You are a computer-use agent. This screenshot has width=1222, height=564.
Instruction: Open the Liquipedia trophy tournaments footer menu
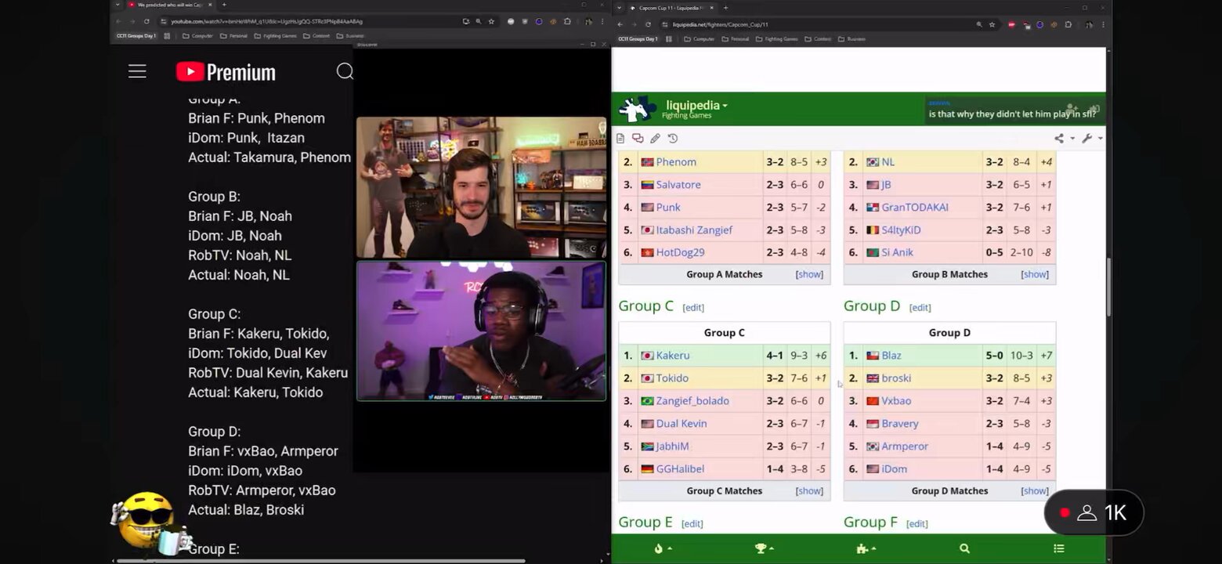764,549
